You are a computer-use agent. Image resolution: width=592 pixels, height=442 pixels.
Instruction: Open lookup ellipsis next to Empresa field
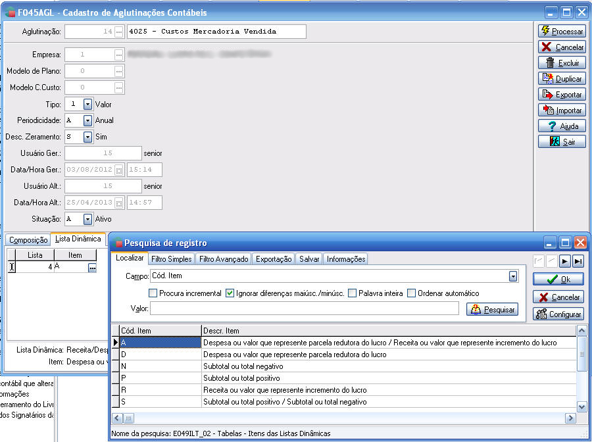(x=119, y=55)
